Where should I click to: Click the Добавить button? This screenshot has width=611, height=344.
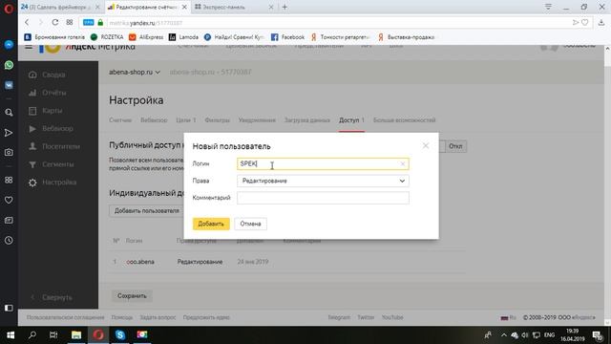coord(211,224)
